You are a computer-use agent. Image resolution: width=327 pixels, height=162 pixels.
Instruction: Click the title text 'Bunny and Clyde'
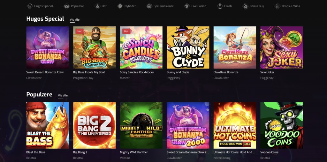coord(178,72)
